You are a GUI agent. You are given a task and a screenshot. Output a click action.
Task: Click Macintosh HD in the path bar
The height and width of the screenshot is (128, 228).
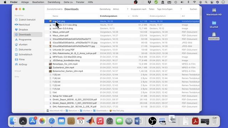[55, 111]
